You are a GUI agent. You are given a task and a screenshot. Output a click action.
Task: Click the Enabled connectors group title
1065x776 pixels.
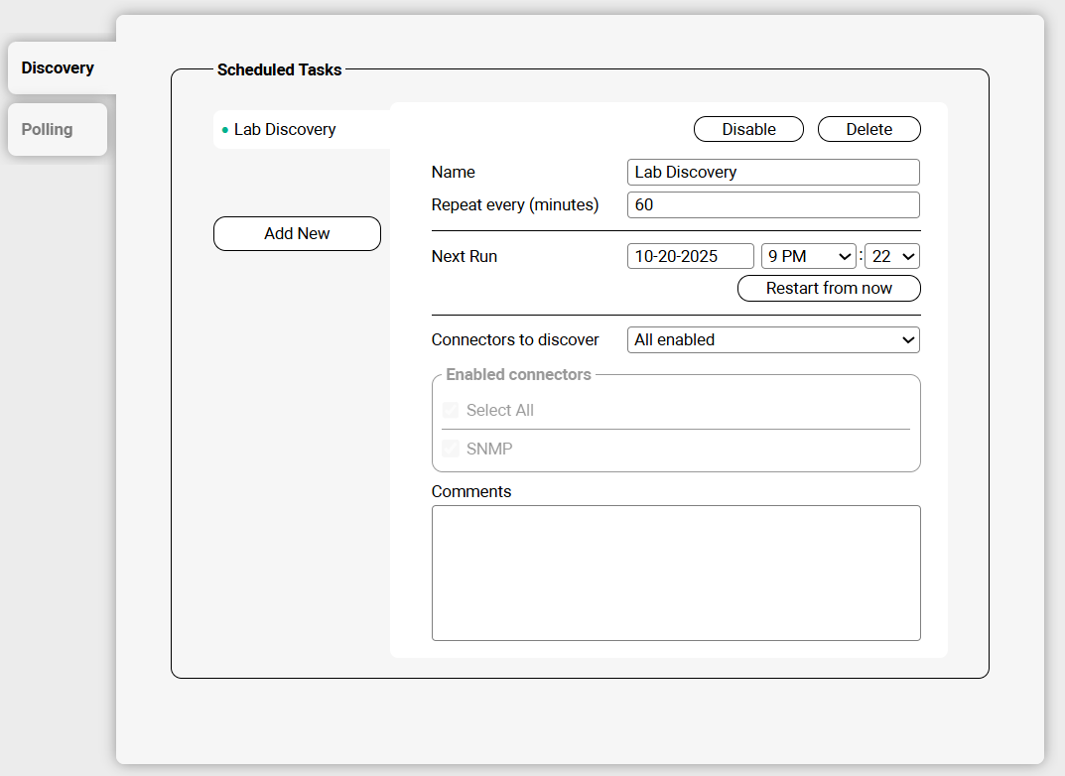pyautogui.click(x=518, y=375)
